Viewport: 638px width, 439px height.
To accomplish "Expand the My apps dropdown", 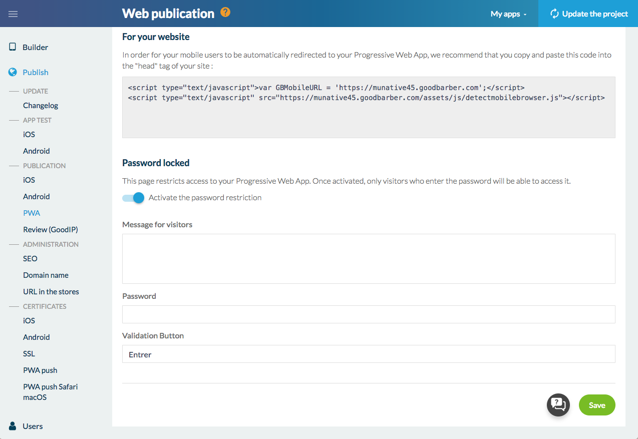I will [508, 14].
